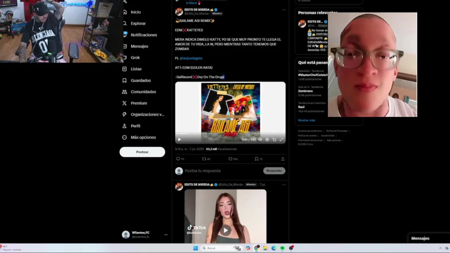Click the post date 7 jul. 2025

(196, 149)
